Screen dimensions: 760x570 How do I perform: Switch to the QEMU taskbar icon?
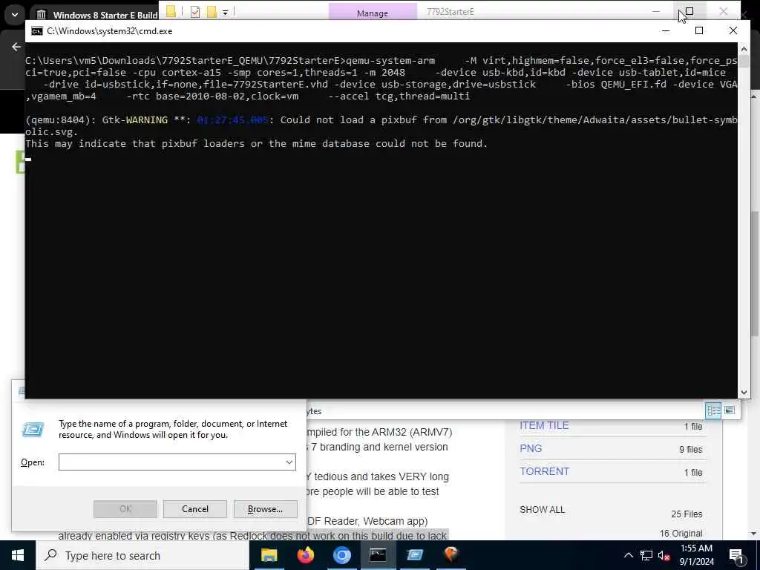coord(451,555)
